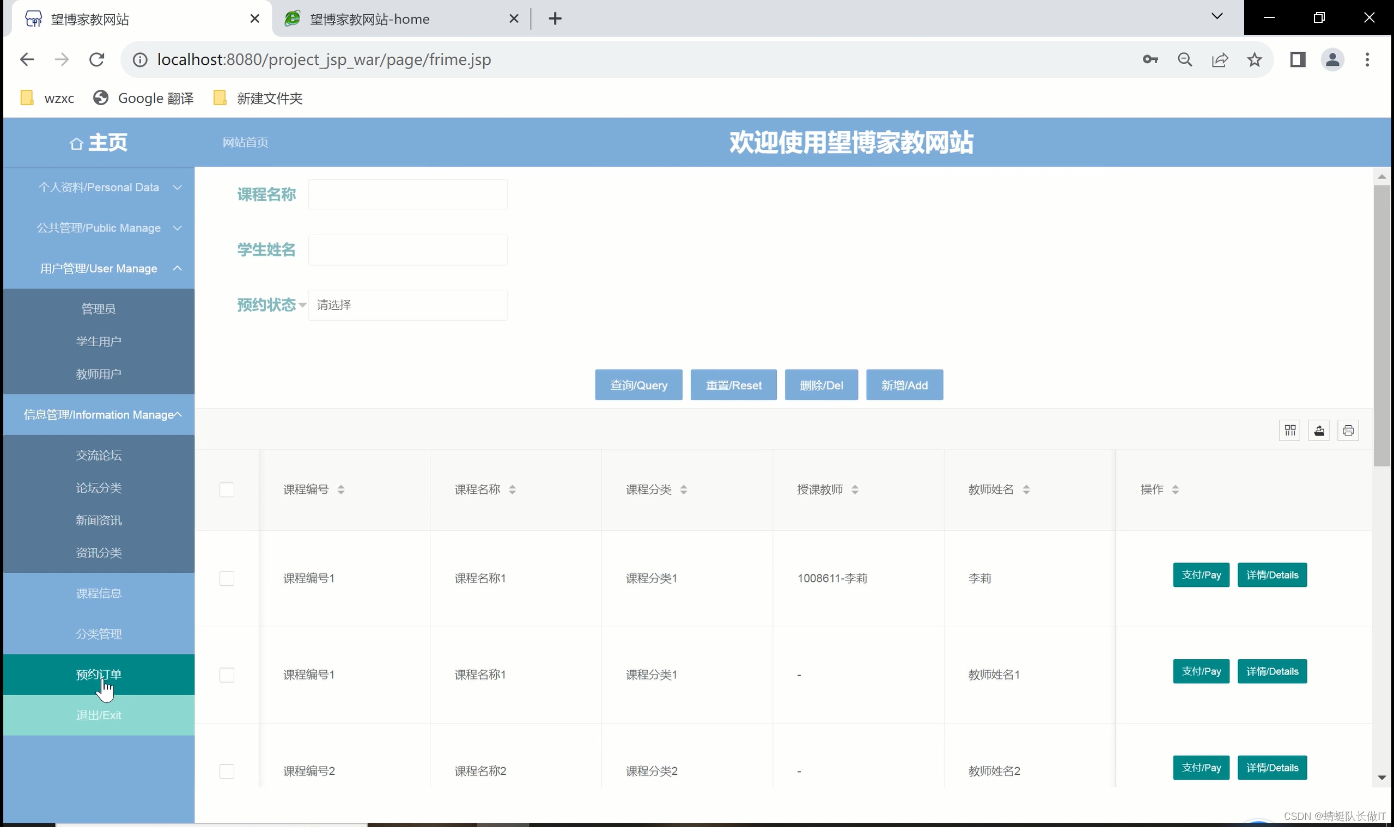This screenshot has width=1394, height=827.
Task: Expand 个人资料/Personal Data menu
Action: pyautogui.click(x=99, y=187)
